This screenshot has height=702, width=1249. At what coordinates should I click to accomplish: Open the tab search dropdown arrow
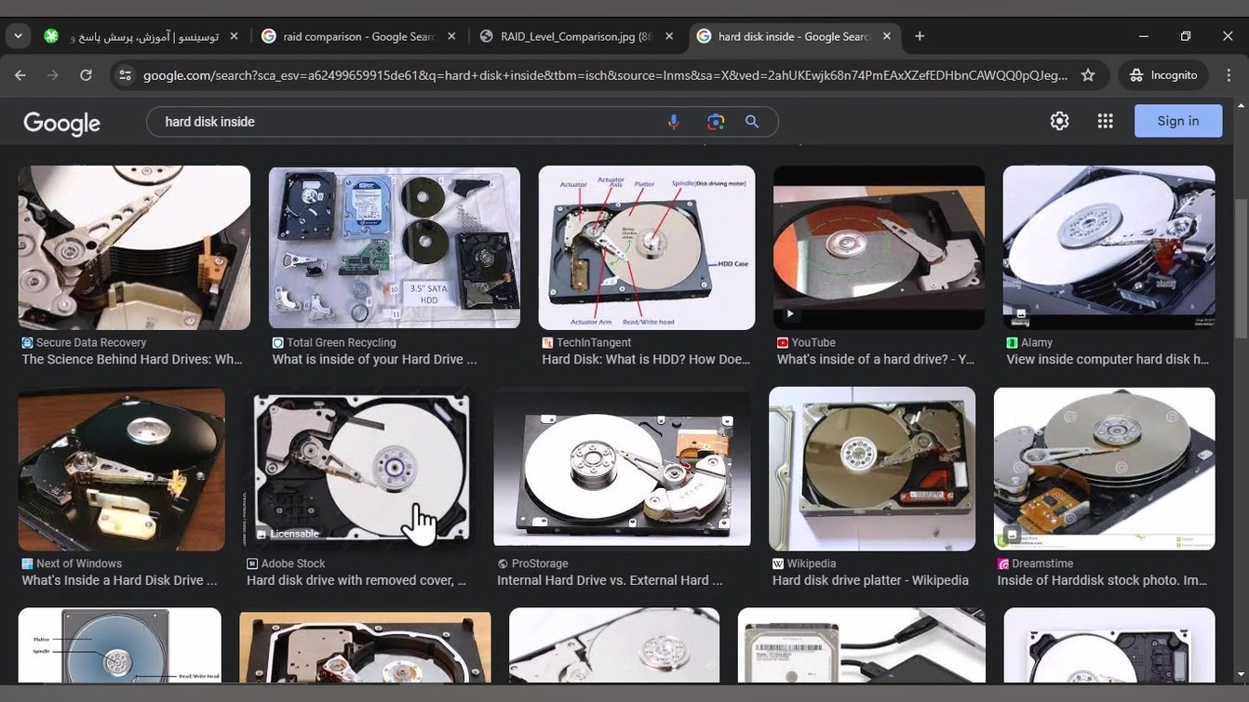(18, 36)
